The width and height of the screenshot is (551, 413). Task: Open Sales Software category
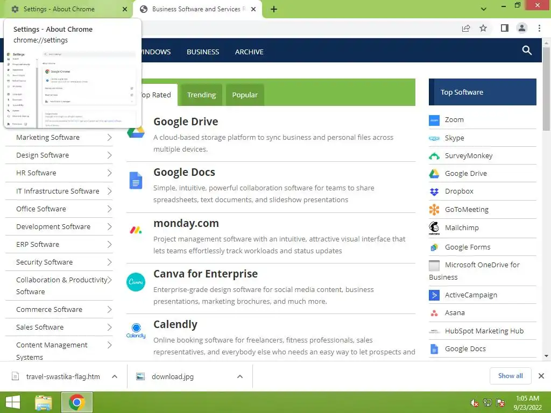pyautogui.click(x=40, y=327)
